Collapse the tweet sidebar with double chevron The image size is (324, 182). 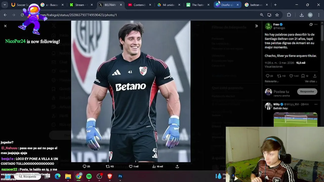(256, 26)
